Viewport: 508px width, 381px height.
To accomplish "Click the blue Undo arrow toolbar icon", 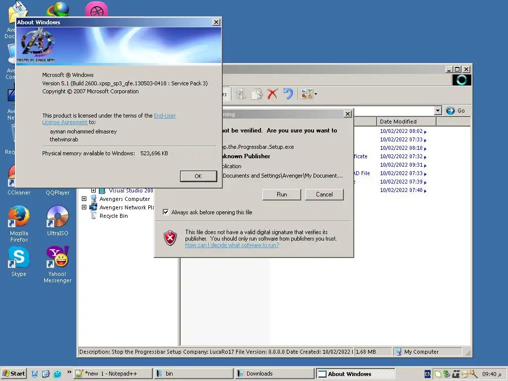I will coord(288,94).
